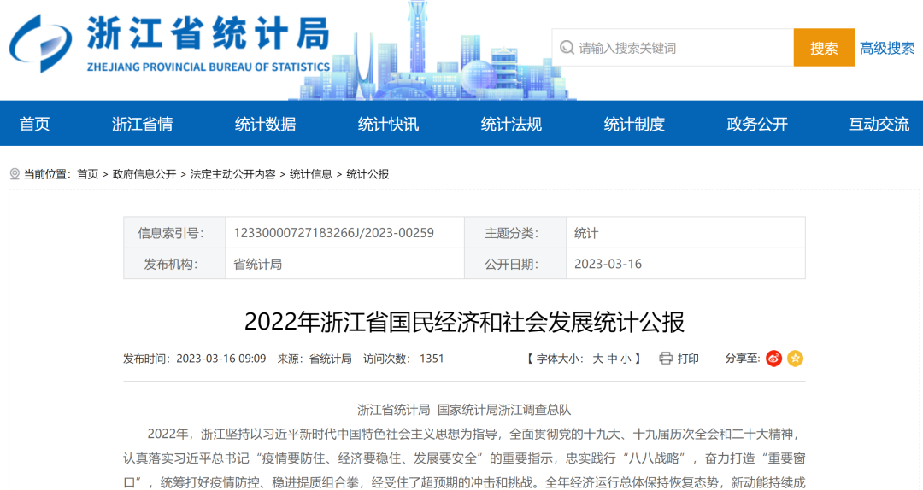The width and height of the screenshot is (923, 490).
Task: Open the 统计制度 navigation menu item
Action: 634,124
